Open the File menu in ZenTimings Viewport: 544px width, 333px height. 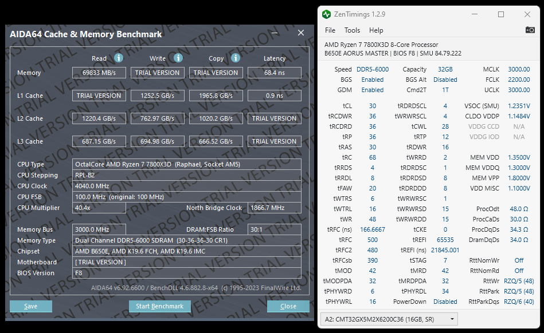point(330,30)
